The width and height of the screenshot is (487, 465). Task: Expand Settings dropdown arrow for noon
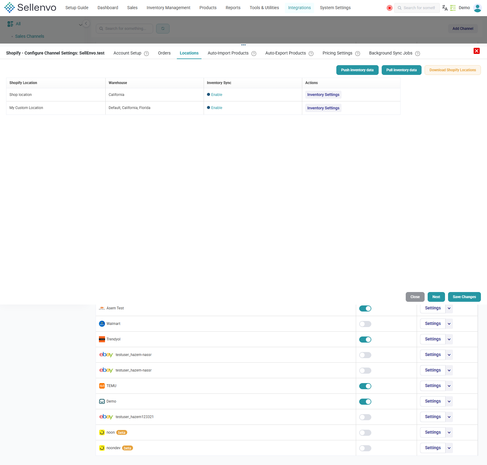point(449,432)
